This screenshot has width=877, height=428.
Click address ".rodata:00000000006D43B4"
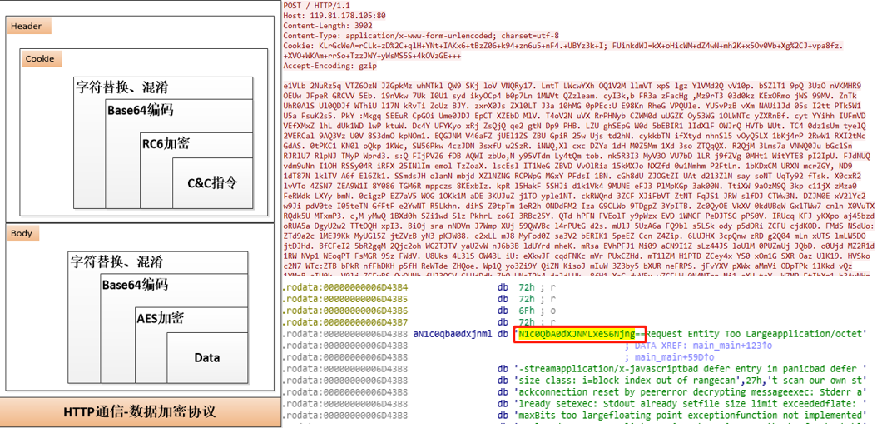pos(345,288)
